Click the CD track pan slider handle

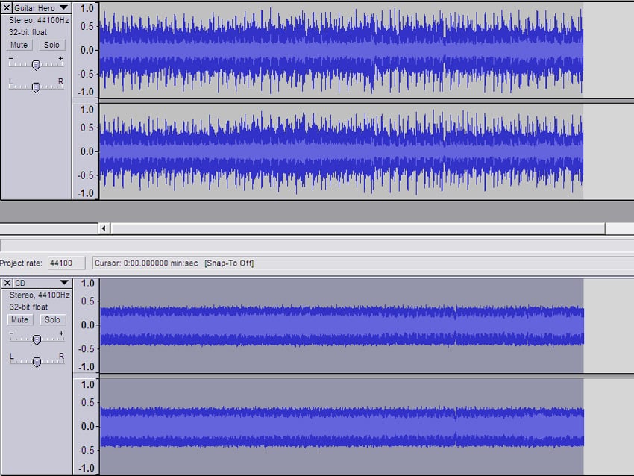pyautogui.click(x=37, y=363)
